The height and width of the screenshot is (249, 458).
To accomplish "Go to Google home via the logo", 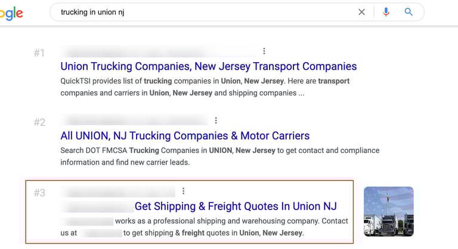I will pyautogui.click(x=11, y=13).
